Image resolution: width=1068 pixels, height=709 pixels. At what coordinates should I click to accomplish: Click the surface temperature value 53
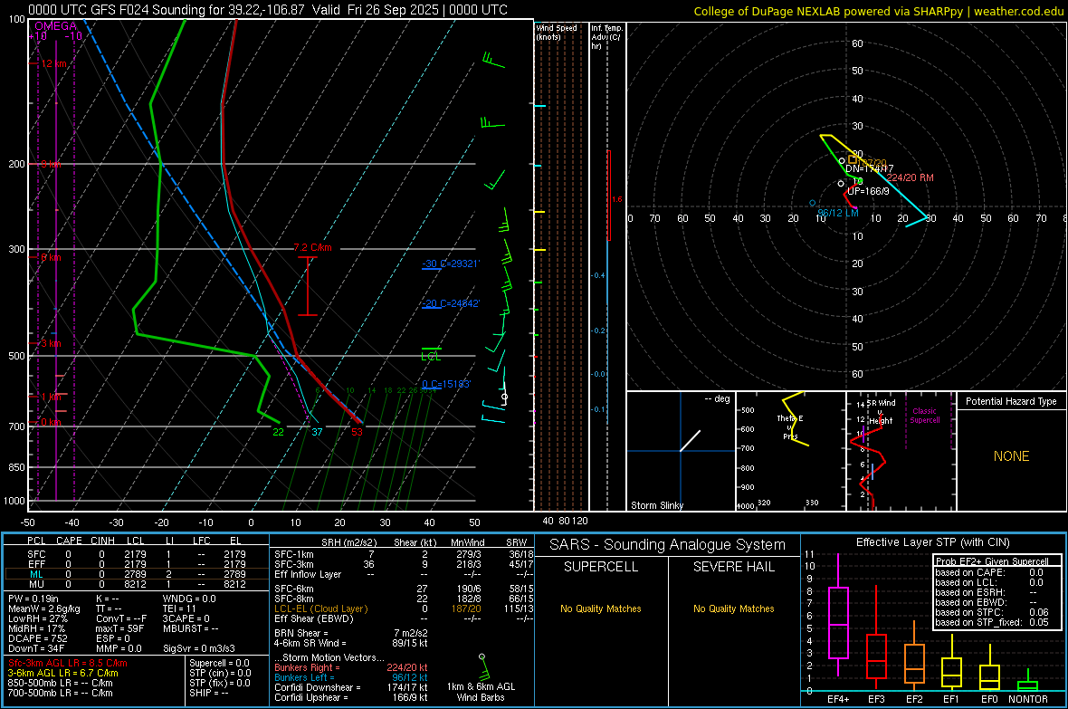coord(357,432)
